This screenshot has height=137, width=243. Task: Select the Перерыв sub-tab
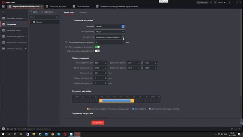[x=83, y=13]
